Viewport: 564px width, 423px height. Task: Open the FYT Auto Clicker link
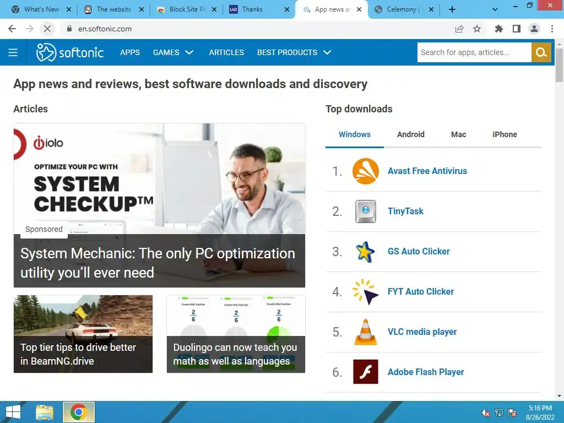(x=420, y=292)
